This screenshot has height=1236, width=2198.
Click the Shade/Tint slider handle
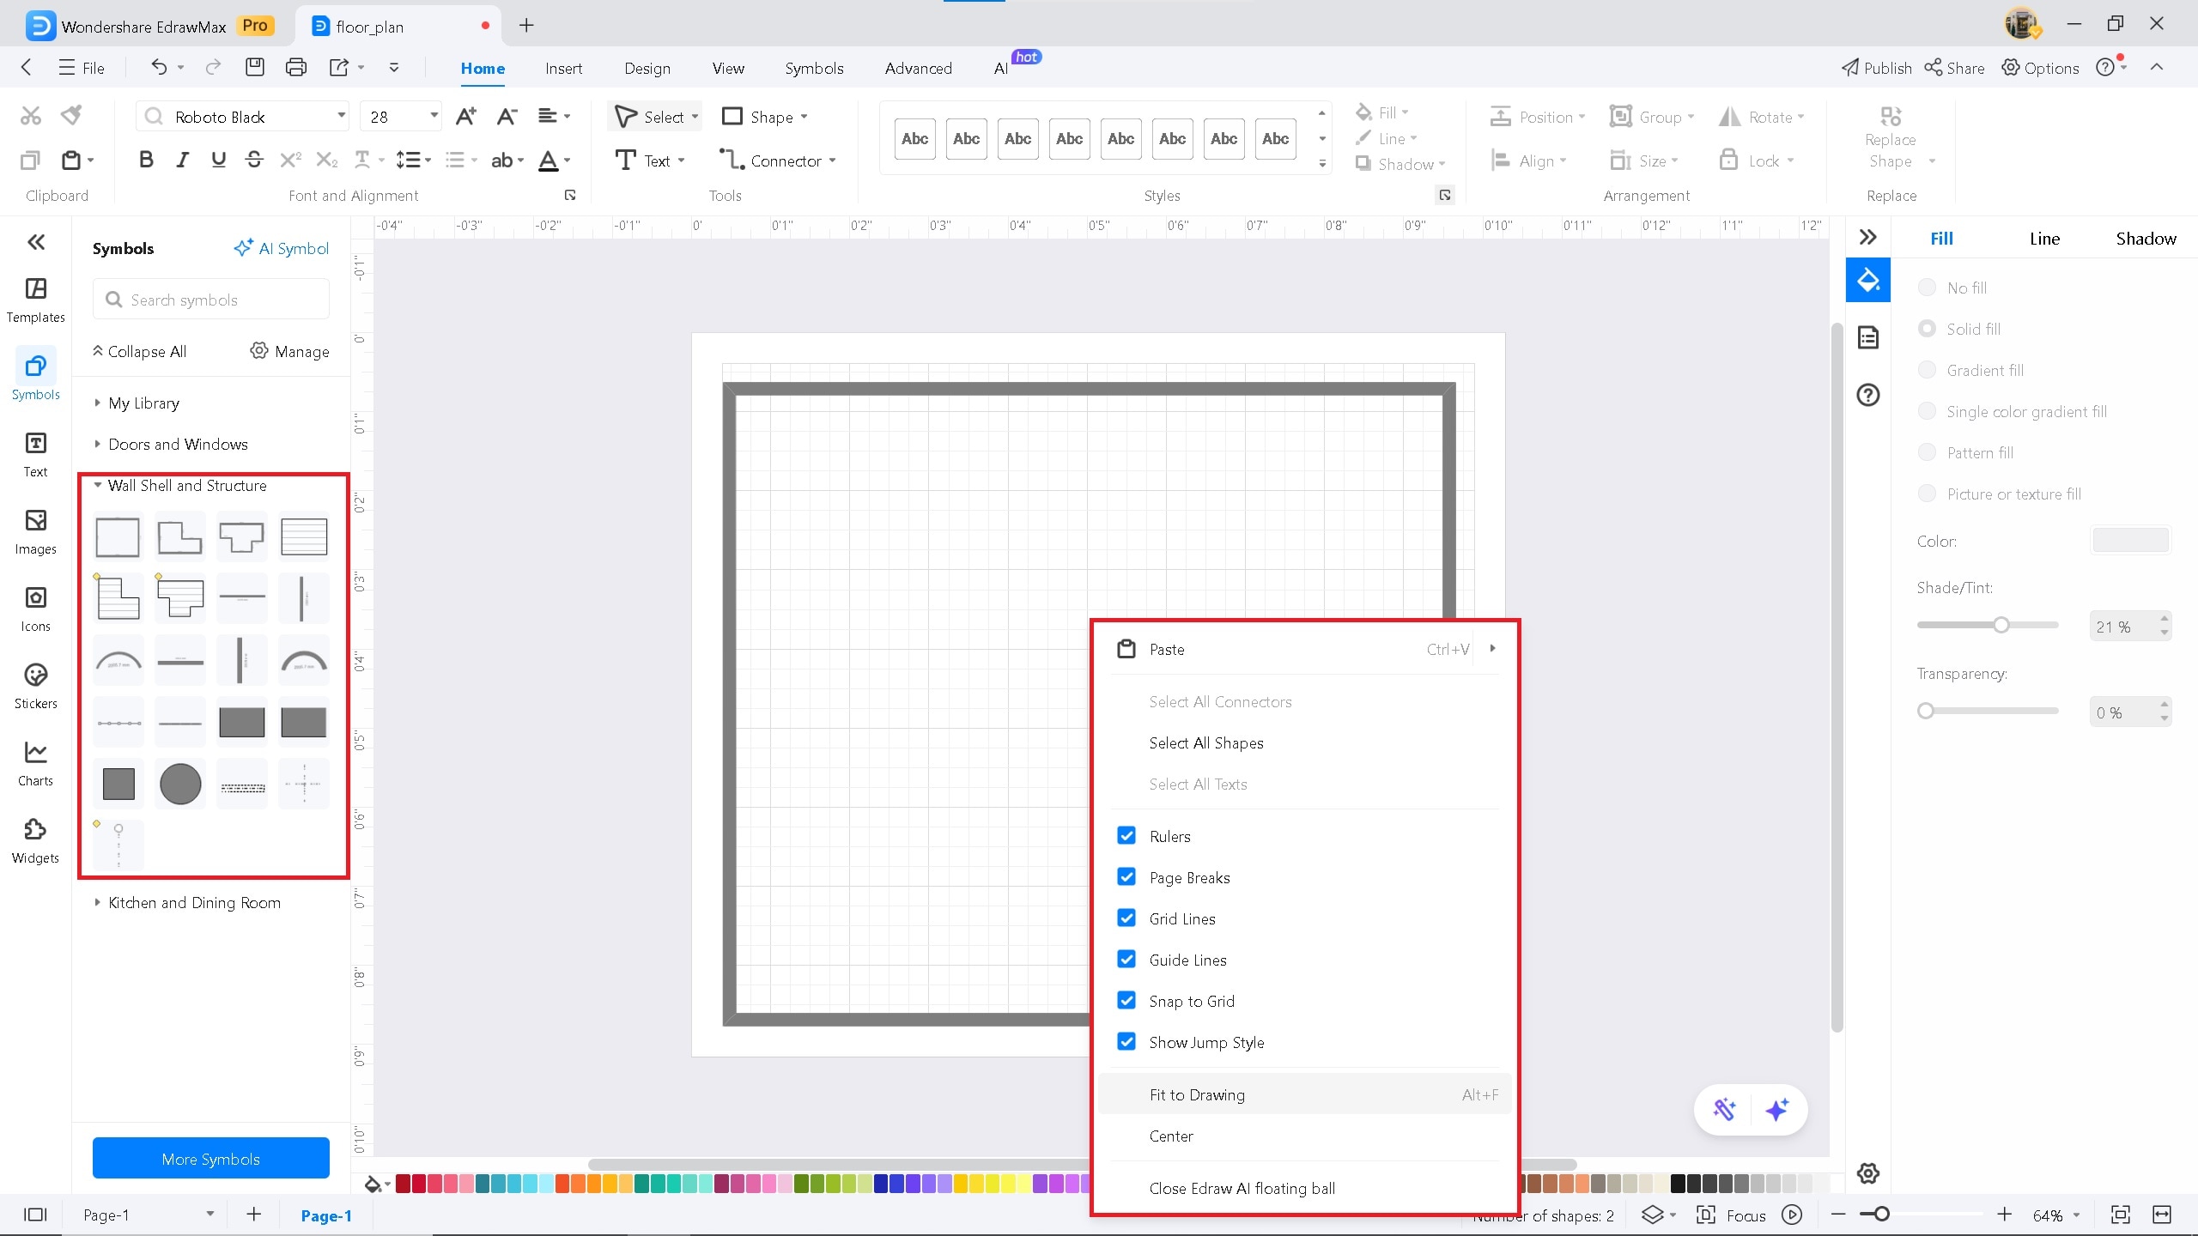[x=2001, y=625]
